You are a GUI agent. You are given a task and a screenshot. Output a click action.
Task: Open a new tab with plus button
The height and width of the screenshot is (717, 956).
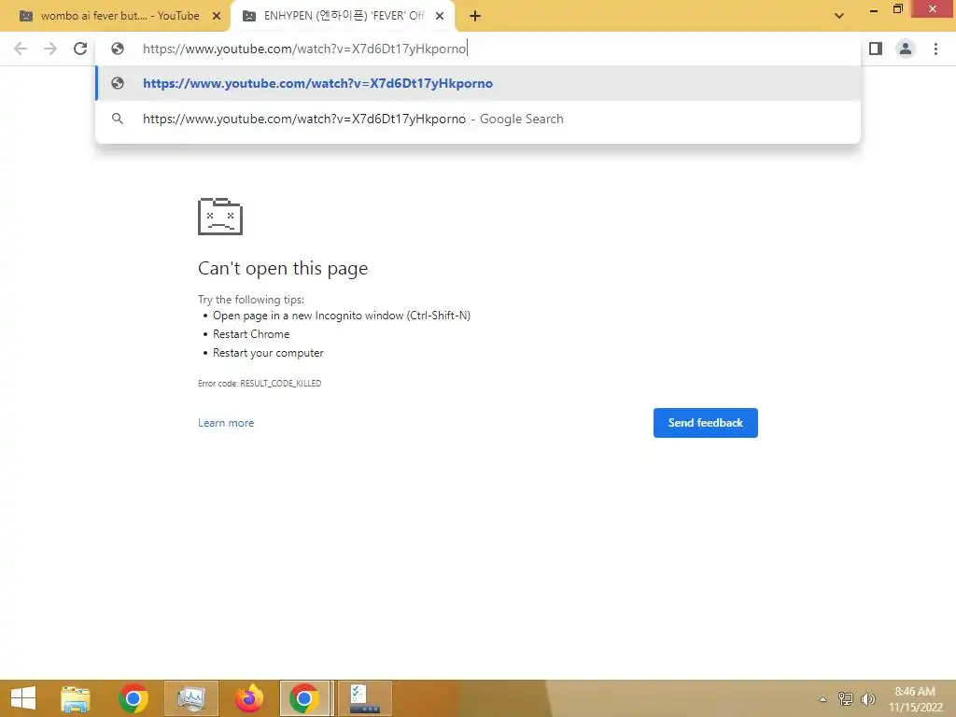click(475, 17)
